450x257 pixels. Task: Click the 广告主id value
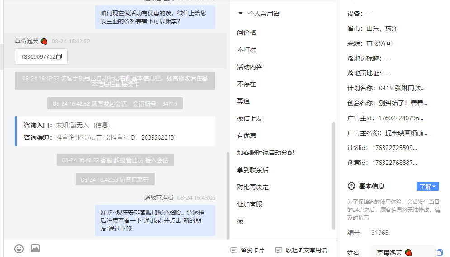(x=401, y=118)
